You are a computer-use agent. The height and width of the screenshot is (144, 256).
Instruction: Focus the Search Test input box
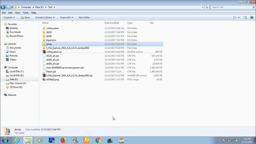click(231, 7)
